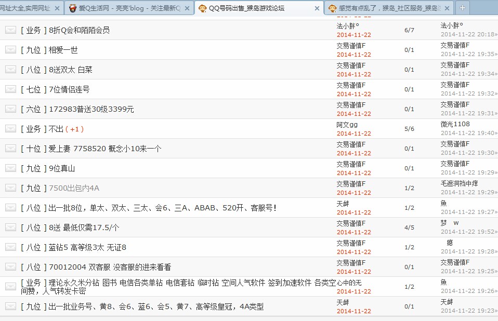Click envelope icon beside 不出 thread
The height and width of the screenshot is (321, 498).
point(10,128)
